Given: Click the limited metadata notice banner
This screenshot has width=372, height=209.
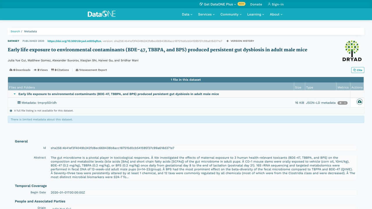Looking at the screenshot, I should pos(186,119).
